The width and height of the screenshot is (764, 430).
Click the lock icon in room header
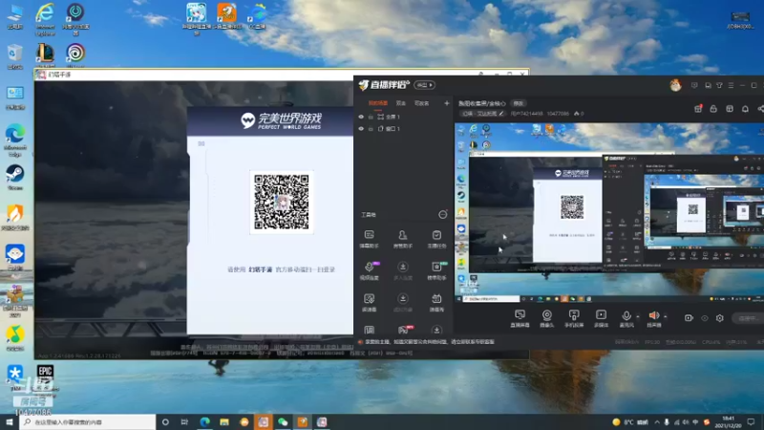coord(713,109)
